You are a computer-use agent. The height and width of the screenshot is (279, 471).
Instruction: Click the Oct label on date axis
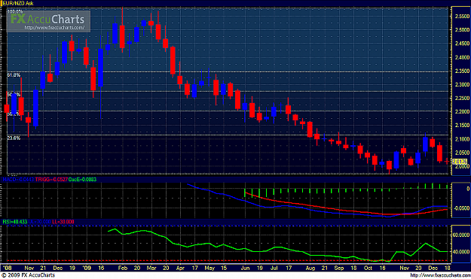[368, 268]
